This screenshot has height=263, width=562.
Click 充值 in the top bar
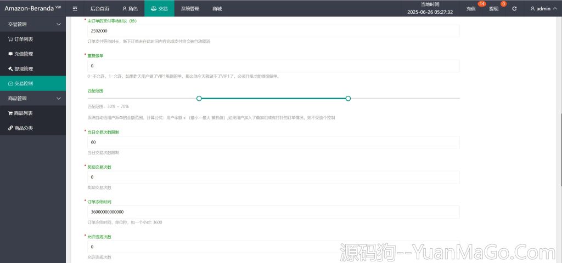(471, 9)
